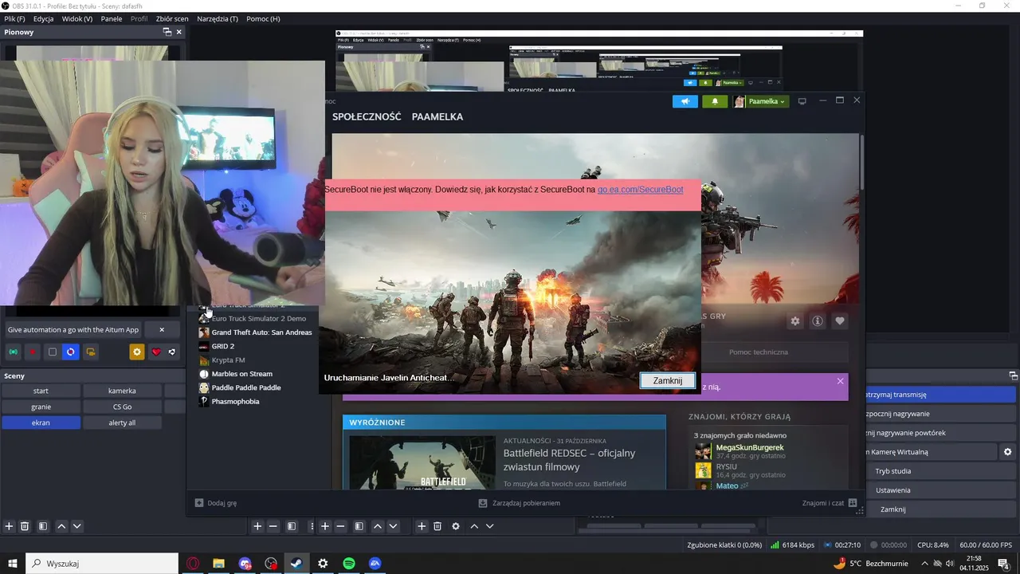
Task: Click Dodaj grę in the Steam library
Action: 216,503
